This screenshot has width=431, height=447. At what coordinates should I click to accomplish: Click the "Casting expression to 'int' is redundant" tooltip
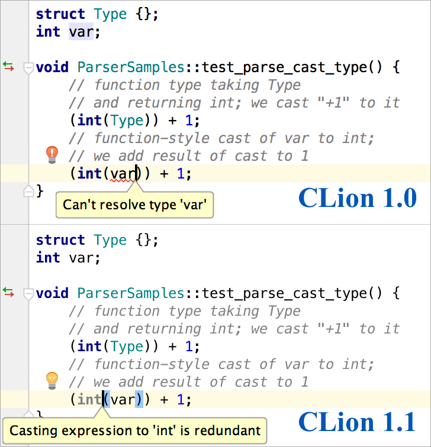tap(135, 430)
